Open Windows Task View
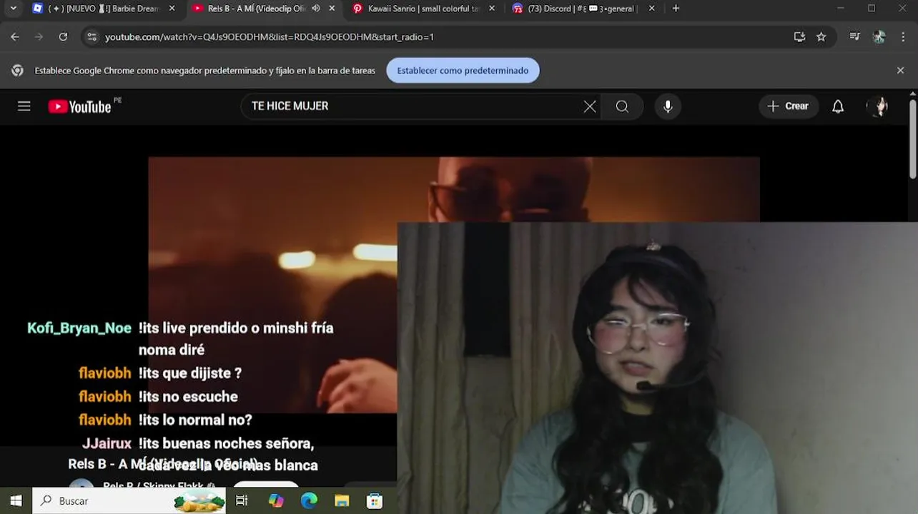Screen dimensions: 918x514 click(242, 501)
